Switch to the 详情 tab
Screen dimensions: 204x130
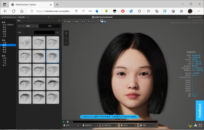[x=50, y=26]
